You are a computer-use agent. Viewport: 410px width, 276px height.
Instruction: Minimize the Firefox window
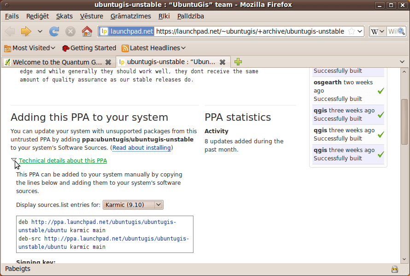[x=380, y=5]
